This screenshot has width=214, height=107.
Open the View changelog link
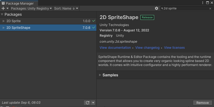[x=147, y=47]
